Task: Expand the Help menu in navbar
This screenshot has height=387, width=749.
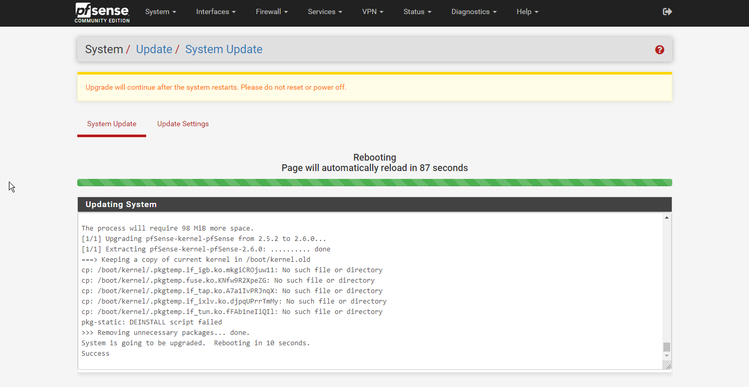Action: 527,11
